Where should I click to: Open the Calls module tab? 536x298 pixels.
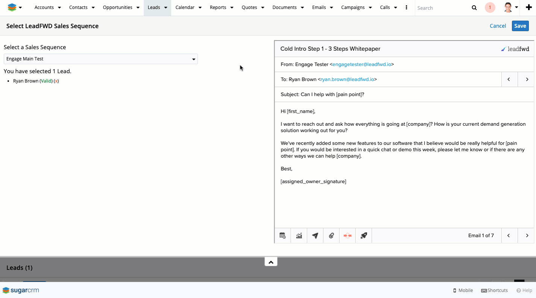point(385,8)
